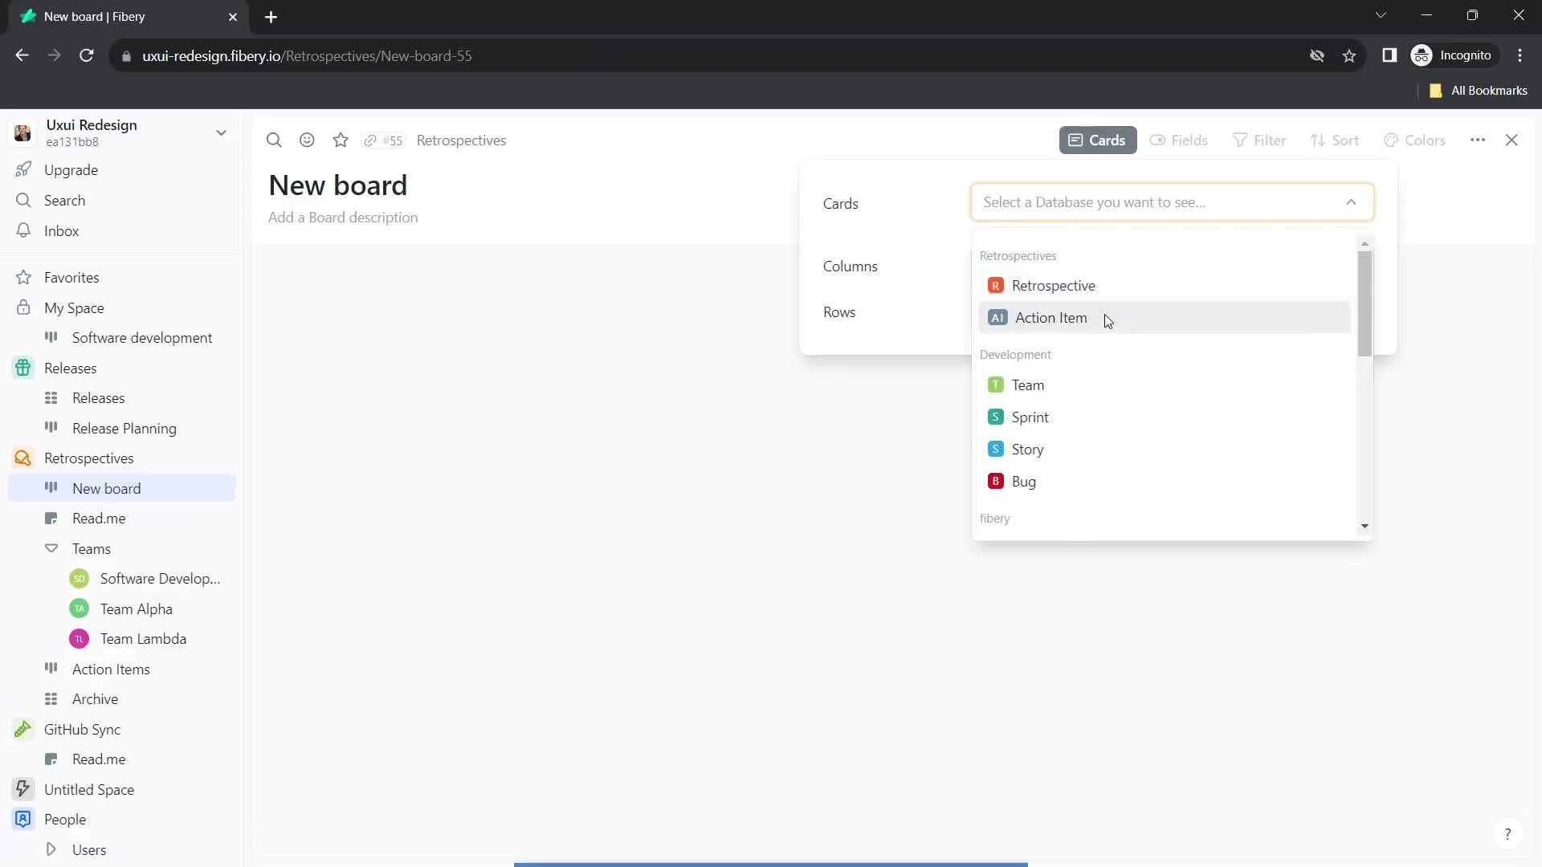Click the incognito profile indicator
1542x867 pixels.
(x=1455, y=55)
